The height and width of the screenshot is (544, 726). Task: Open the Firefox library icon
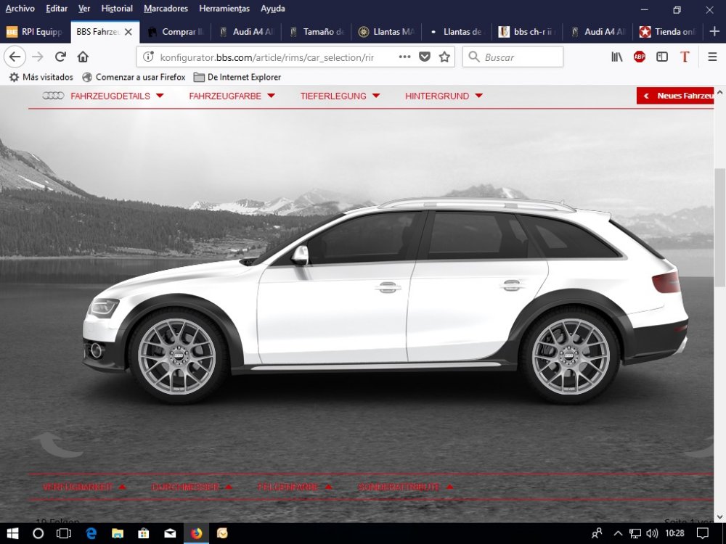click(x=616, y=57)
